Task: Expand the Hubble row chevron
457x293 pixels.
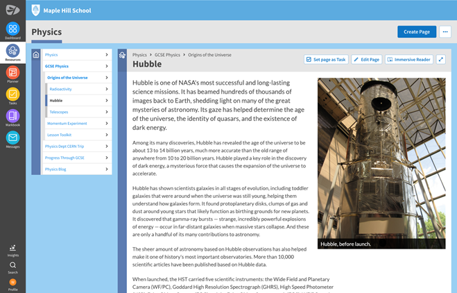Action: point(107,101)
